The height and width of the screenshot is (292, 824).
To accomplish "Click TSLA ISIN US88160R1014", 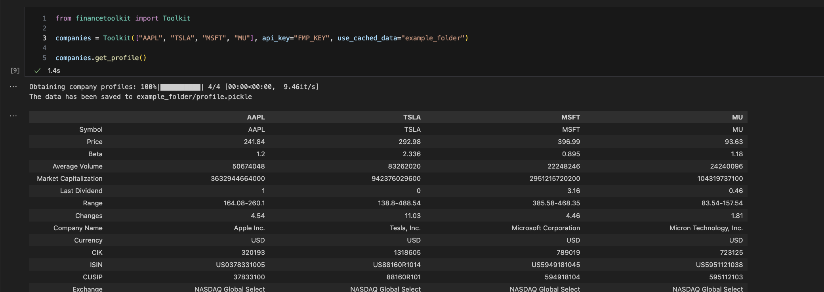I will pos(397,265).
